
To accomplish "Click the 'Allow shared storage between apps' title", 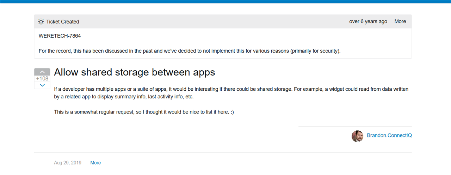I will tap(134, 72).
